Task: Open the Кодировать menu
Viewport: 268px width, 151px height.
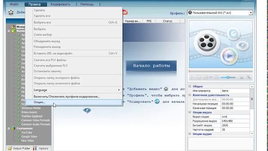Action: pos(60,4)
